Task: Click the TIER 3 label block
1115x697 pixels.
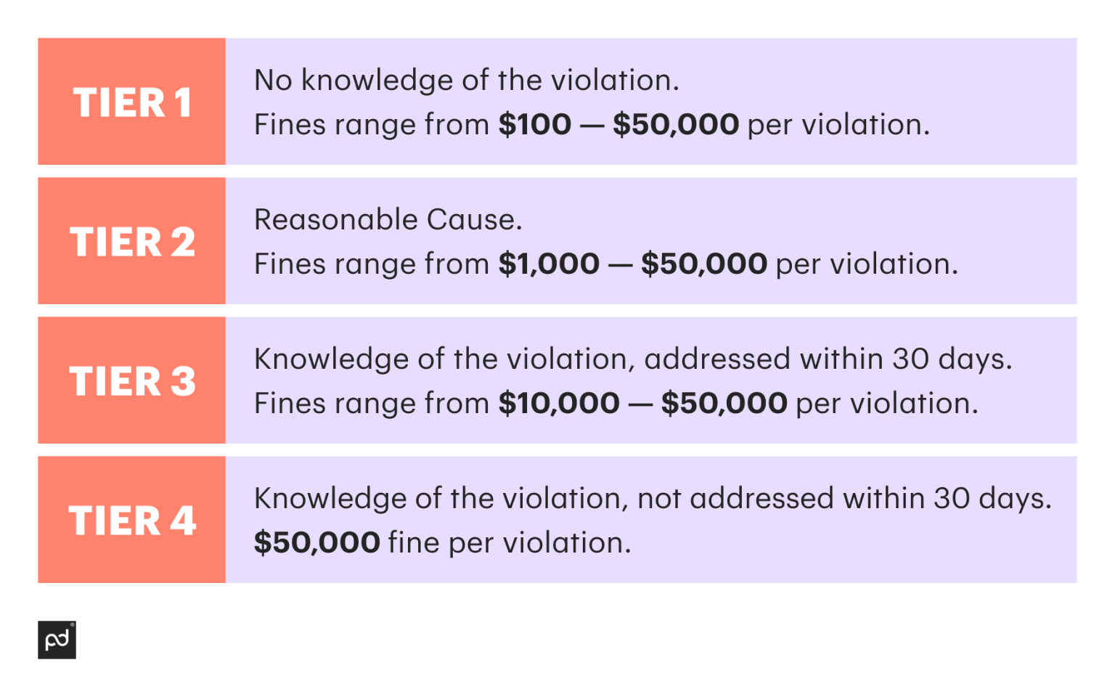Action: click(x=131, y=380)
